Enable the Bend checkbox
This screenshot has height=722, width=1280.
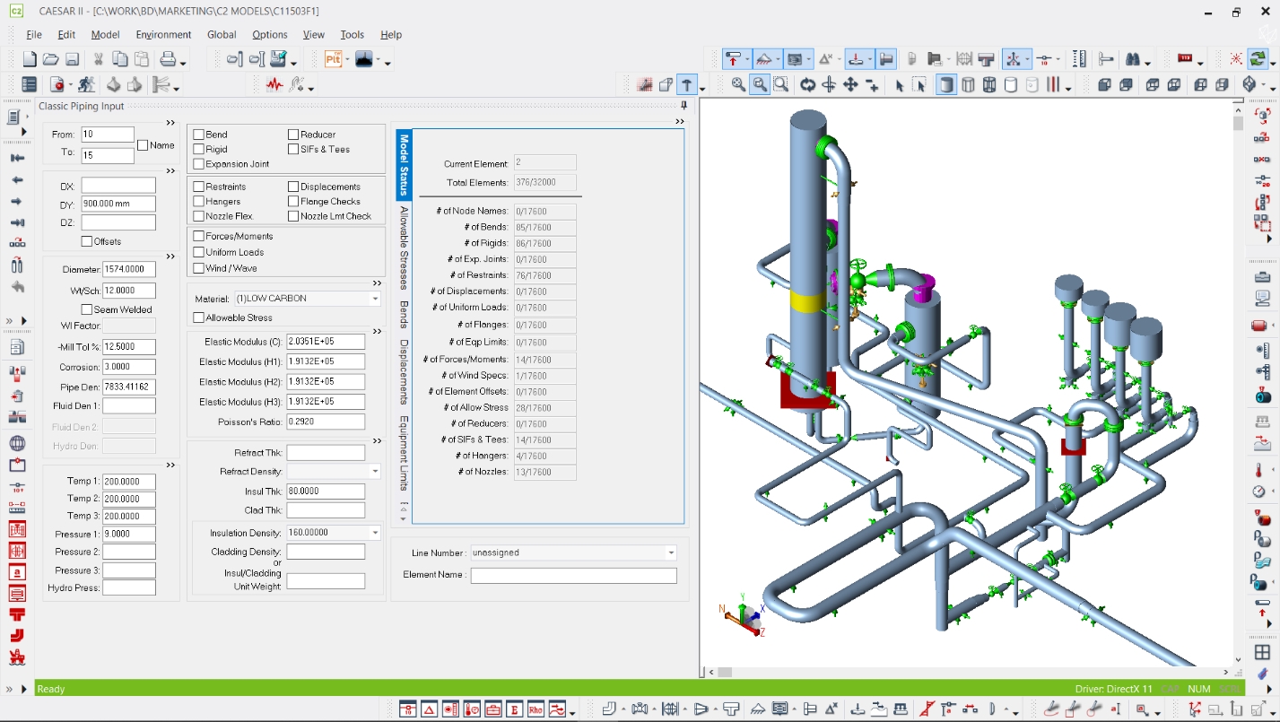(199, 135)
